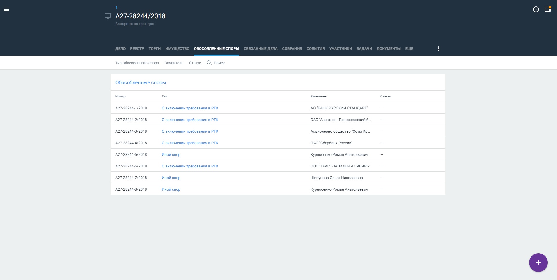This screenshot has width=557, height=280.
Task: Click the Номер column header
Action: coord(120,96)
